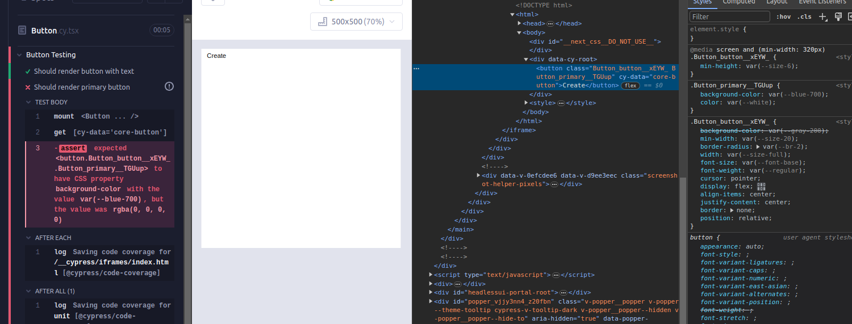Click the Create button in the preview
852x324 pixels.
click(216, 56)
